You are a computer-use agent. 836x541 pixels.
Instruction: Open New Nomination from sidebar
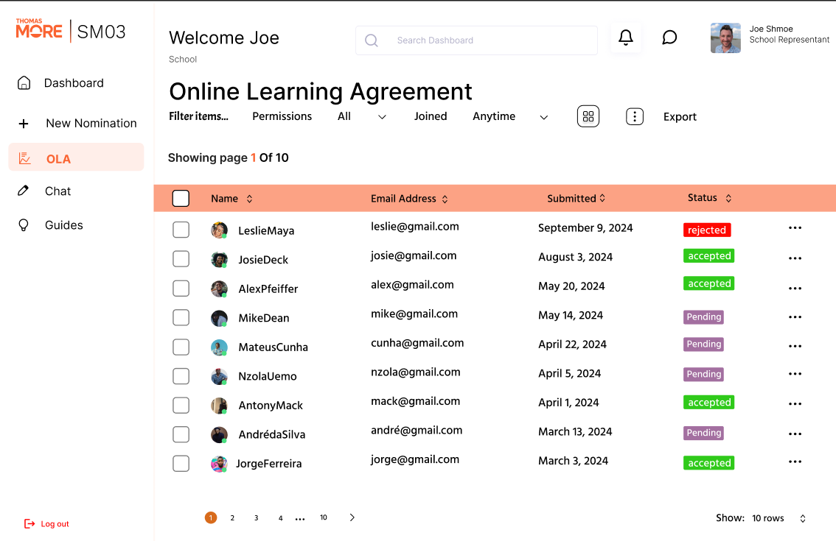[91, 123]
